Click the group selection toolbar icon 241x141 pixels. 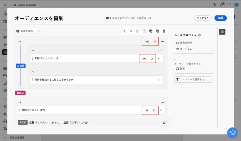138,31
